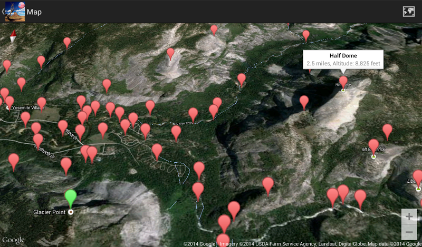Click the Google logo on map
This screenshot has height=247, width=422.
pyautogui.click(x=14, y=240)
